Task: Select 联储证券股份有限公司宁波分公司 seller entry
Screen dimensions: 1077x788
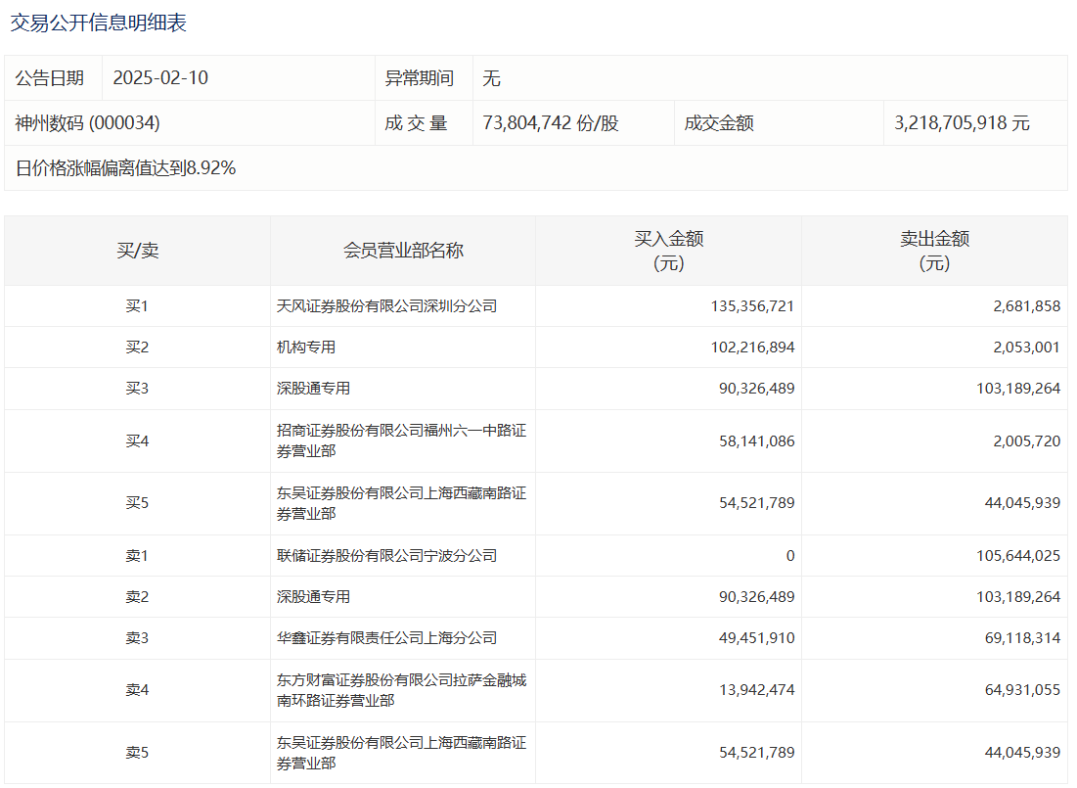Action: [386, 556]
